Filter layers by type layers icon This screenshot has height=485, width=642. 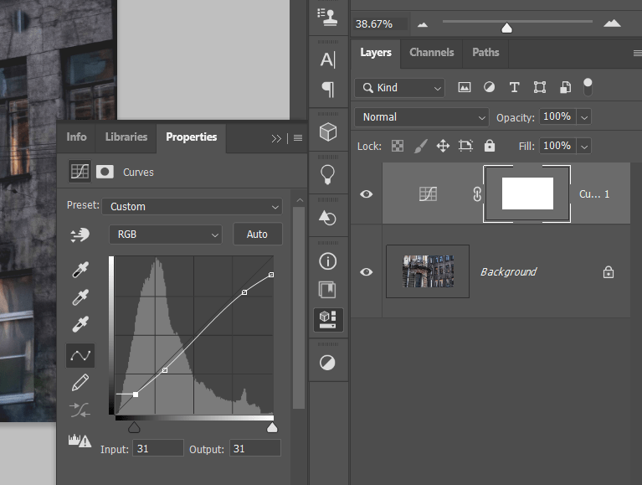(x=514, y=87)
